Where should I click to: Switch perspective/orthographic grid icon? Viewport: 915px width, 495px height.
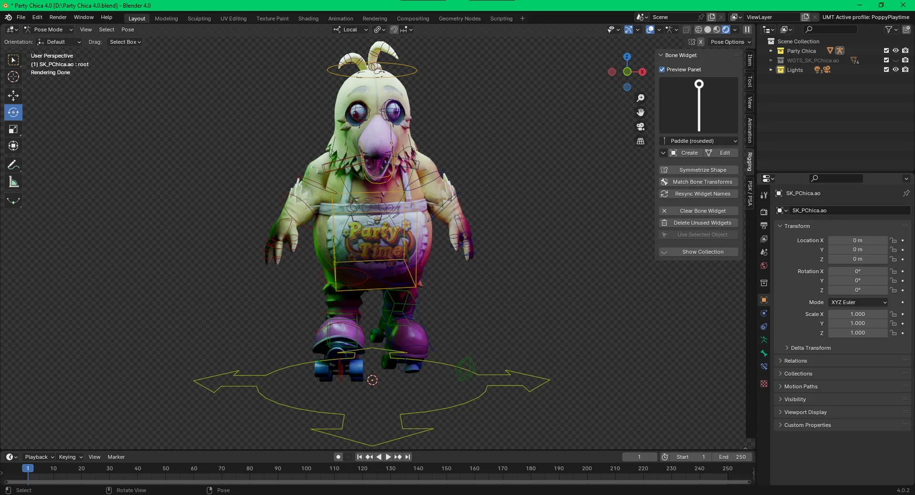point(640,141)
